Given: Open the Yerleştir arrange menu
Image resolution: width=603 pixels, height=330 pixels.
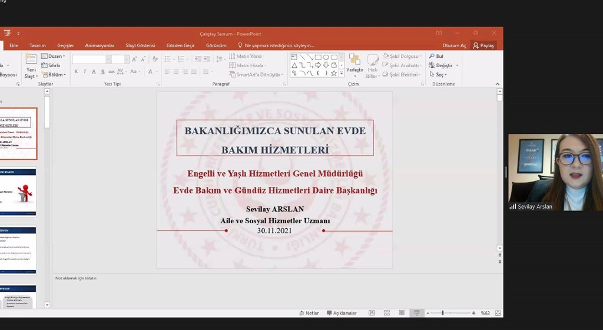Looking at the screenshot, I should (354, 65).
